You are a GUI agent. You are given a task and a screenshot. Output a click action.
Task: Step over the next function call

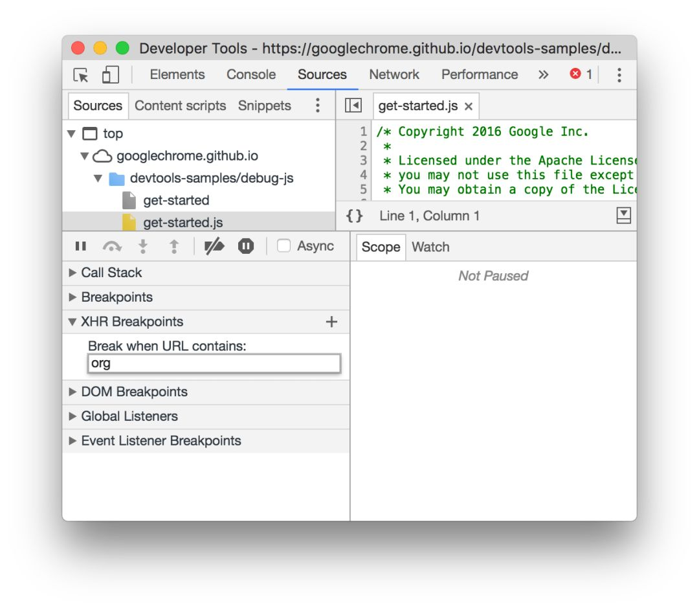click(112, 246)
